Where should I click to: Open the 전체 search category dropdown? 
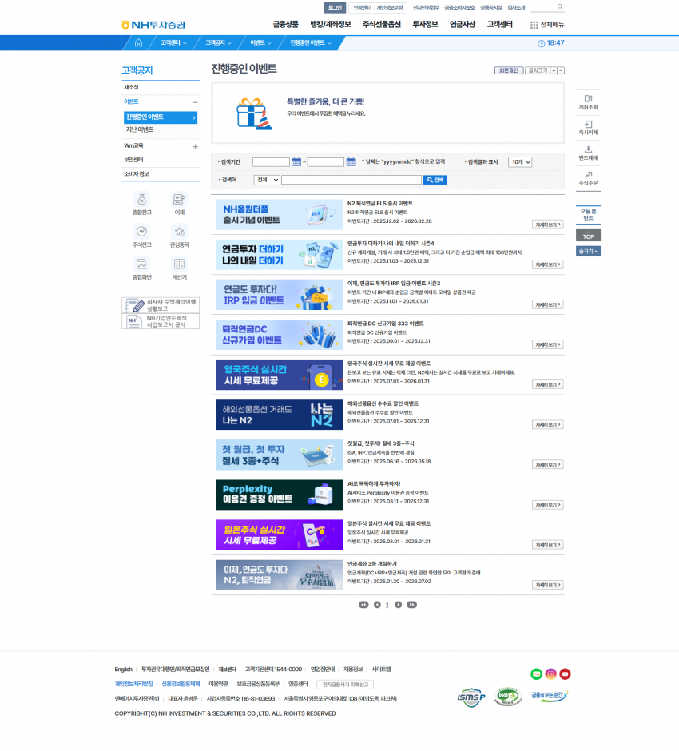pos(267,180)
